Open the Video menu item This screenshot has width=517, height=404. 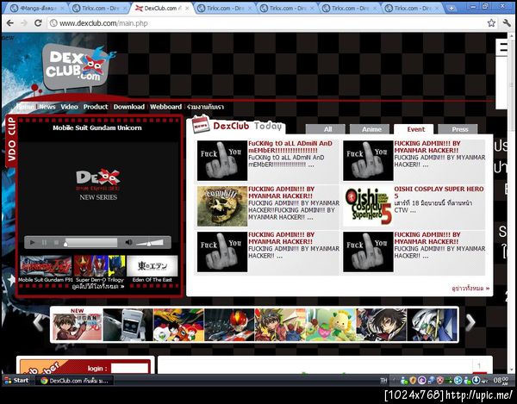(x=69, y=107)
